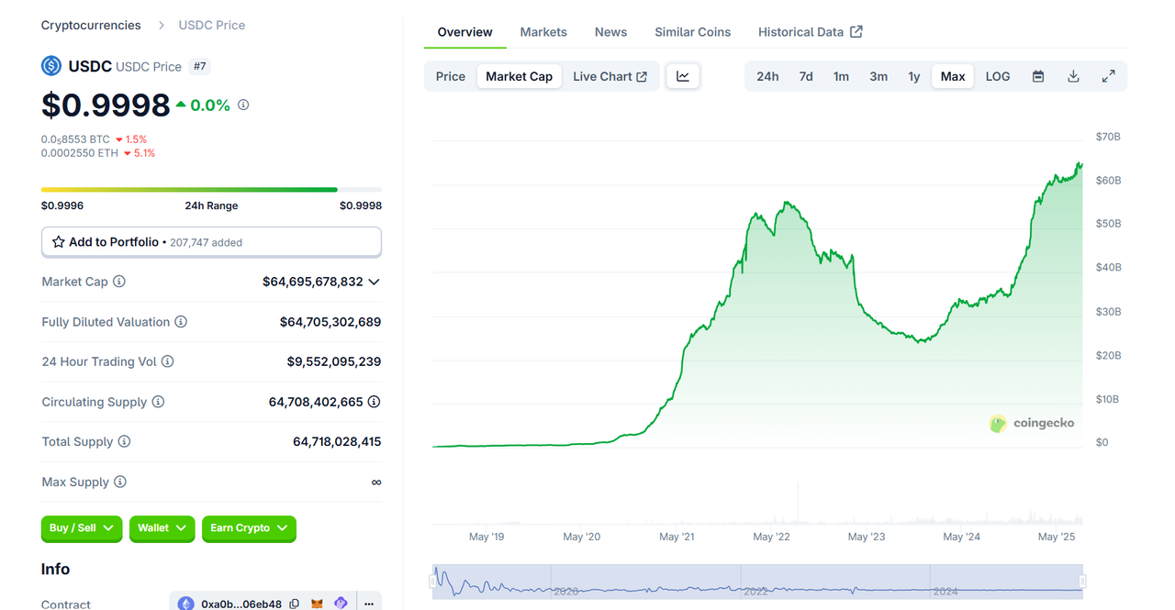The width and height of the screenshot is (1175, 610).
Task: Click the left handle of the chart range navigator
Action: [432, 581]
